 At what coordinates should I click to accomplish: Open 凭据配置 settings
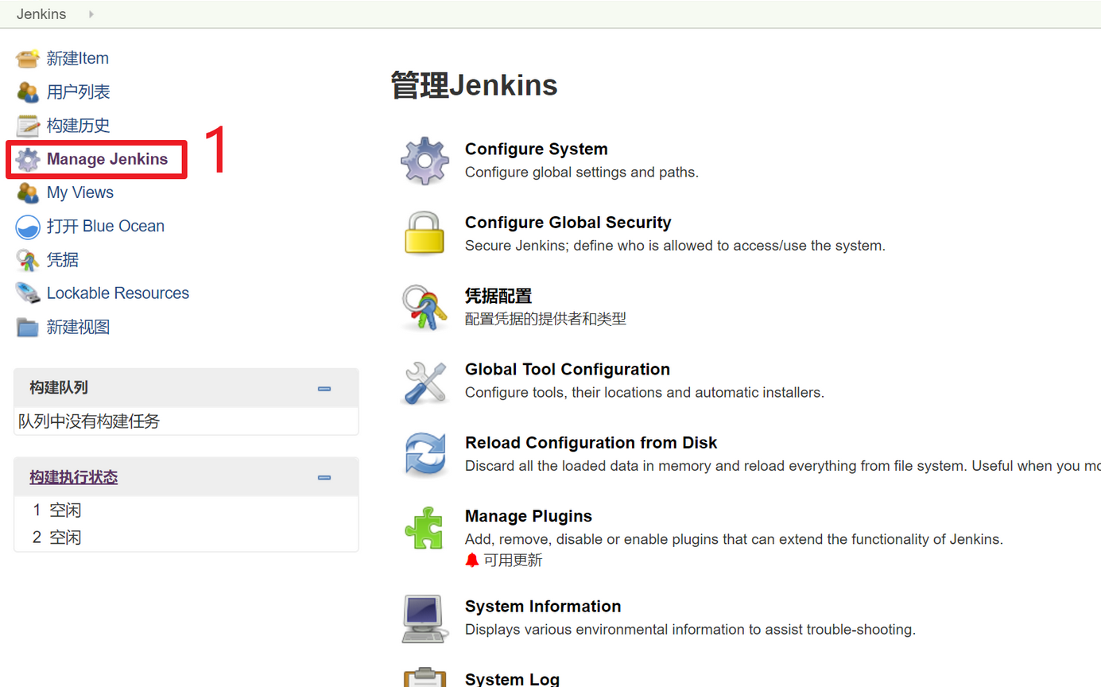(498, 296)
